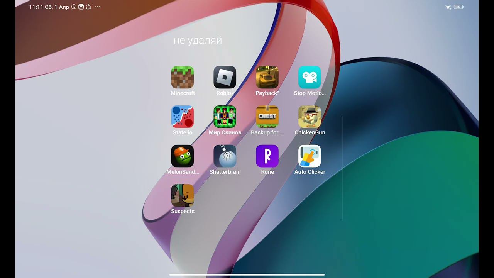This screenshot has height=278, width=494.
Task: Open the Backup for chest app
Action: (x=267, y=117)
